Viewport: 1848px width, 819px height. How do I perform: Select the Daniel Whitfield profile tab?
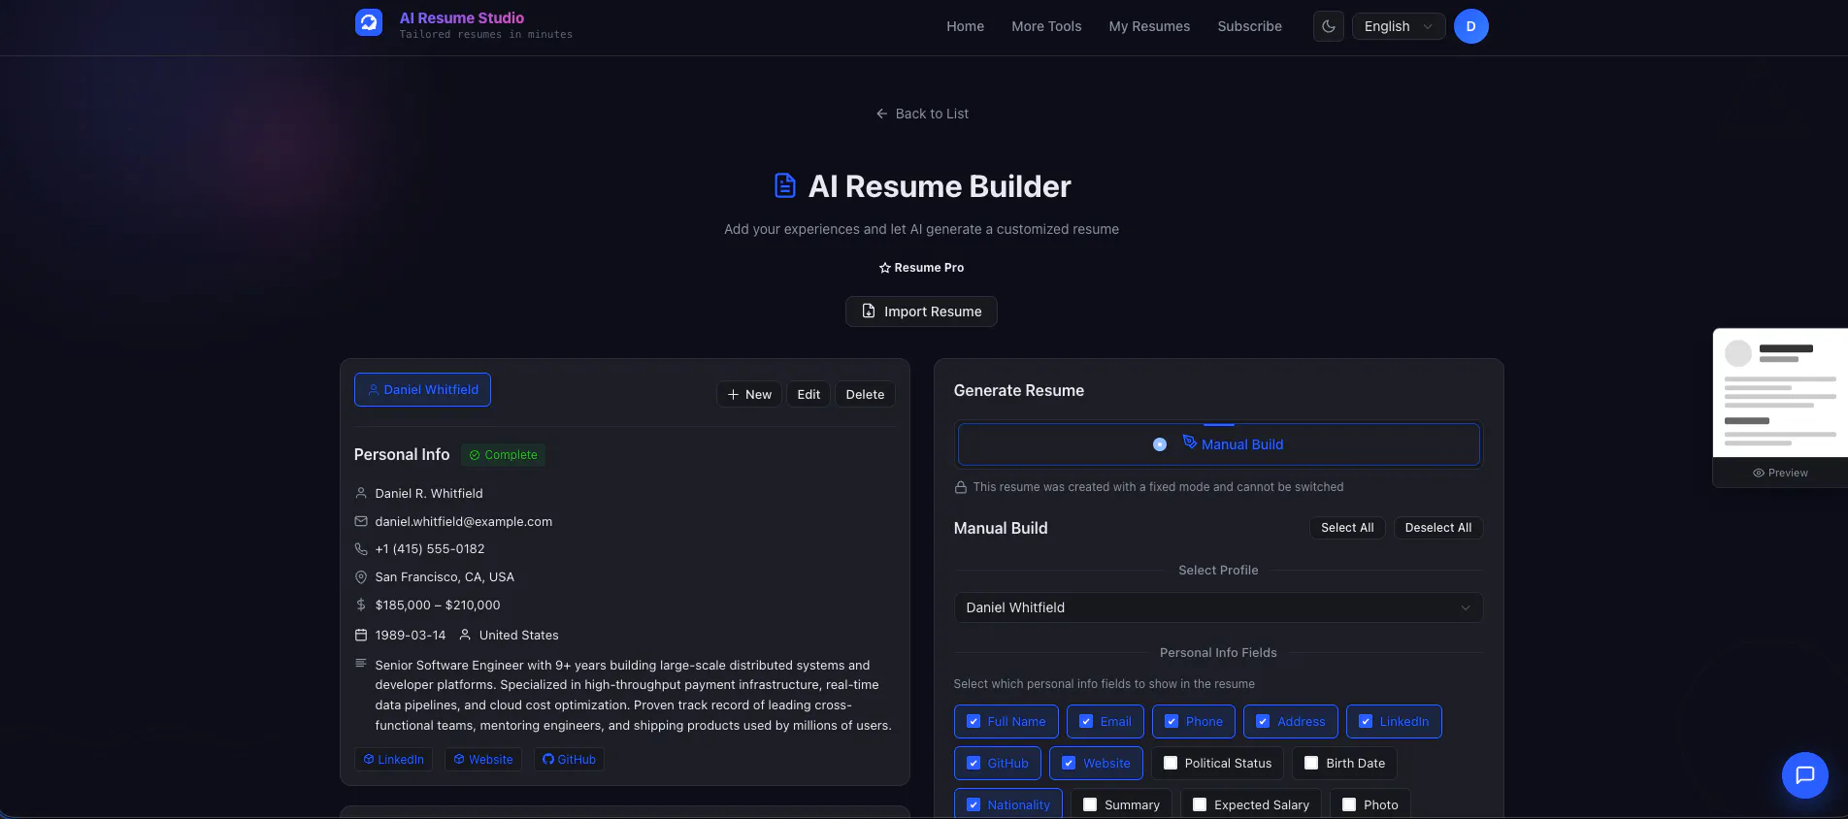[422, 390]
